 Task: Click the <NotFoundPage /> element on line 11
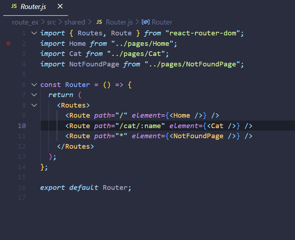pos(203,136)
